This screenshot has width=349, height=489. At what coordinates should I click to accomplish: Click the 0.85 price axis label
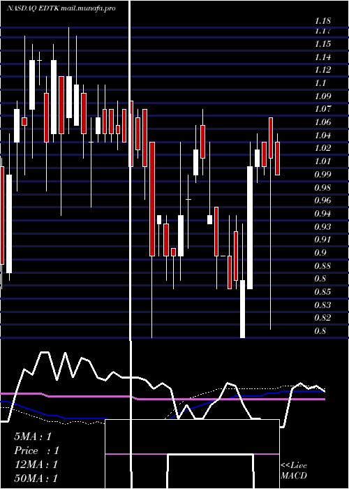[x=322, y=292]
